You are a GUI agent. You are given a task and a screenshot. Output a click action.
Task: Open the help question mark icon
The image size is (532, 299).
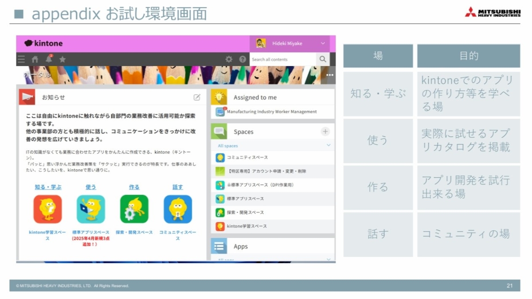pos(243,59)
